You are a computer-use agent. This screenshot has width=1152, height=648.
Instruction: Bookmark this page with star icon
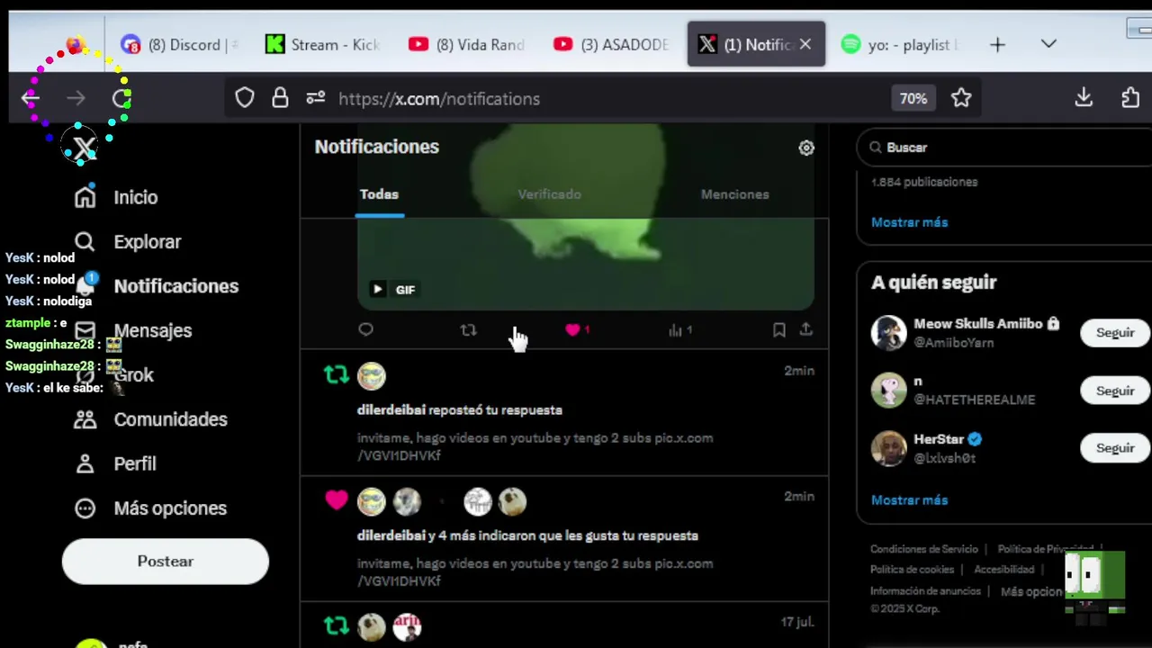tap(961, 98)
